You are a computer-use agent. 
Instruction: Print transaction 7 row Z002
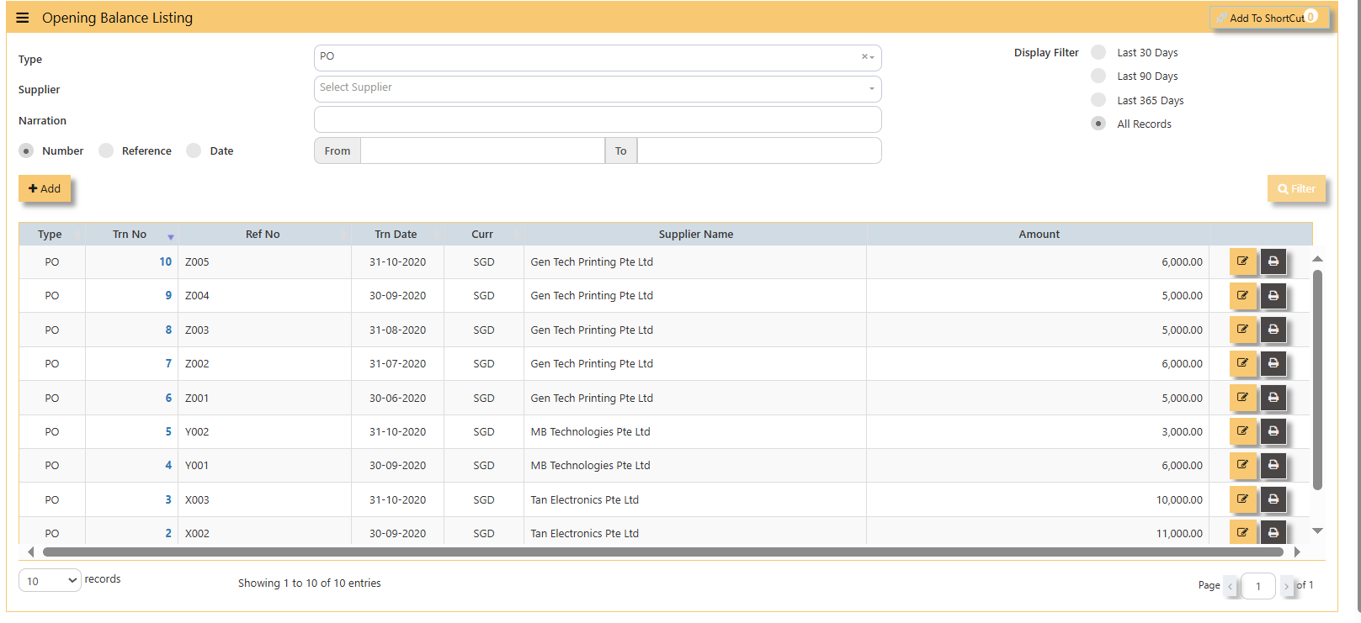[x=1273, y=363]
